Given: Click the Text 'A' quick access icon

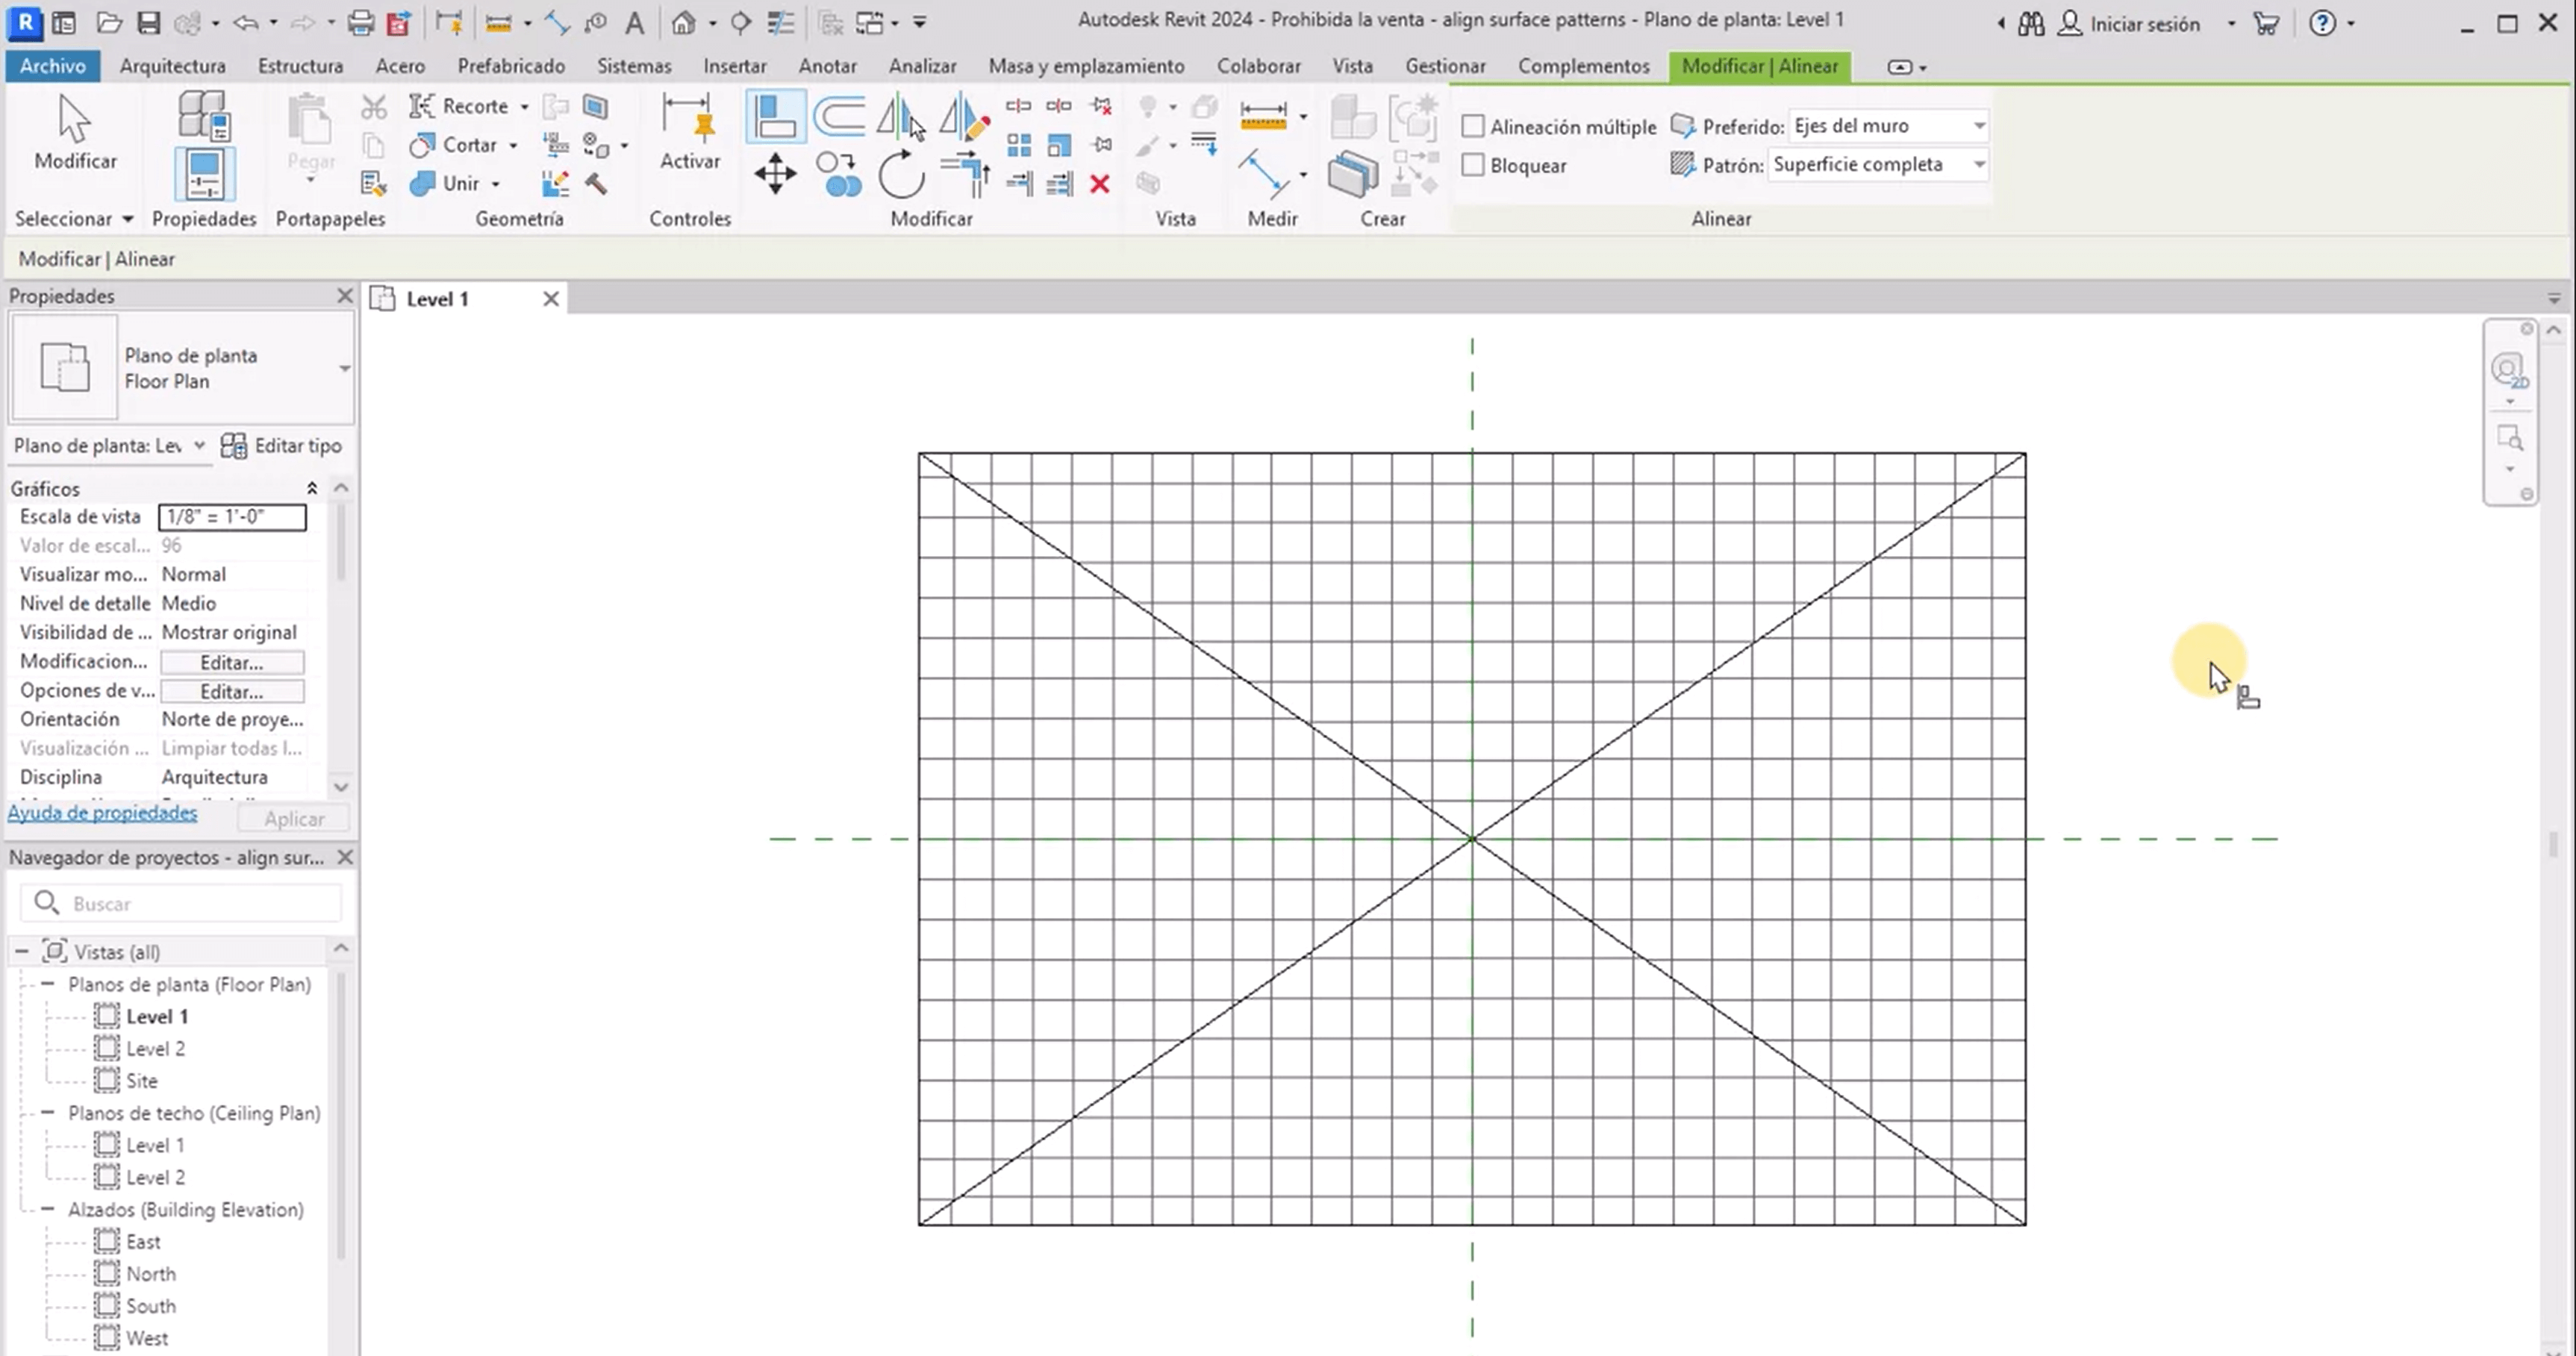Looking at the screenshot, I should coord(634,22).
